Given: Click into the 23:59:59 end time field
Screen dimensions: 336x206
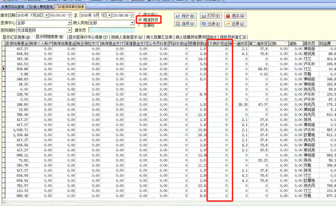Looking at the screenshot, I should 122,15.
